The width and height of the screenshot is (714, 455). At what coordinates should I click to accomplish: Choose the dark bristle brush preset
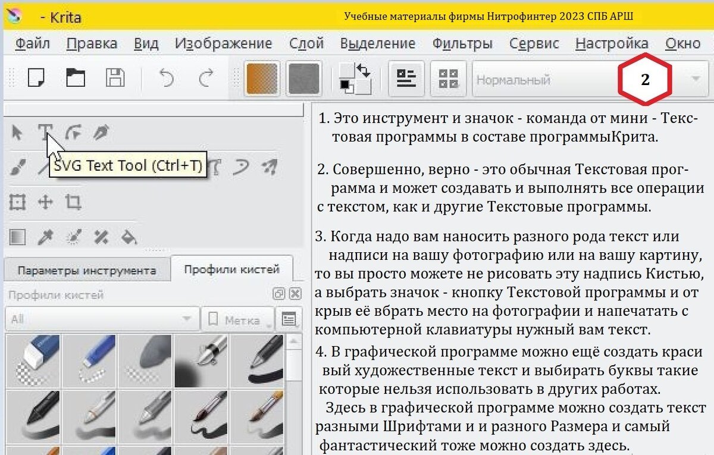point(201,416)
